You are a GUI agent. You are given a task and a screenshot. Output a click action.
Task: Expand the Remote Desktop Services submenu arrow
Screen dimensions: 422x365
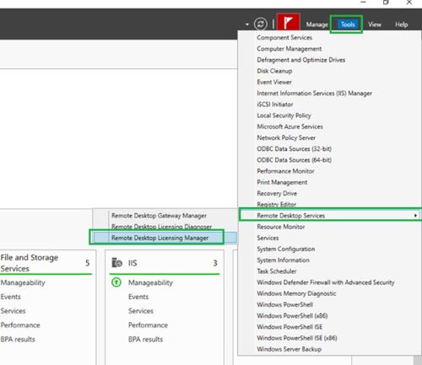415,216
